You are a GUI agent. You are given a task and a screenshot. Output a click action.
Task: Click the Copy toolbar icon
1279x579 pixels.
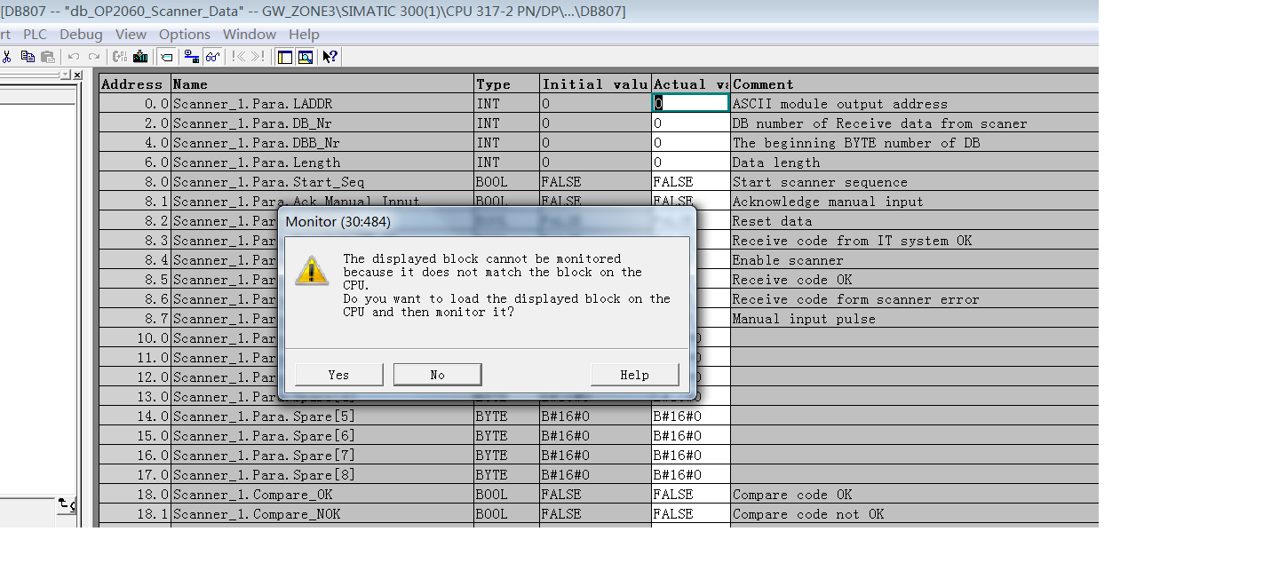(28, 57)
